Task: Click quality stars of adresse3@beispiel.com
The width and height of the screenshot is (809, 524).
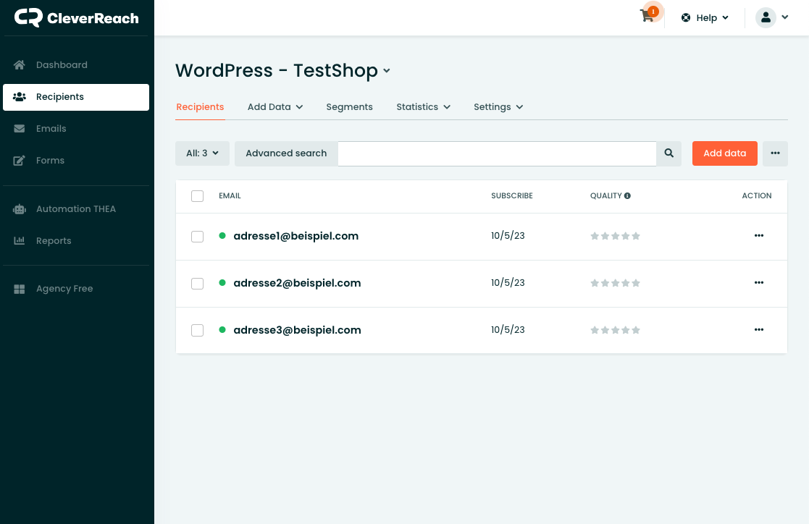Action: (615, 330)
